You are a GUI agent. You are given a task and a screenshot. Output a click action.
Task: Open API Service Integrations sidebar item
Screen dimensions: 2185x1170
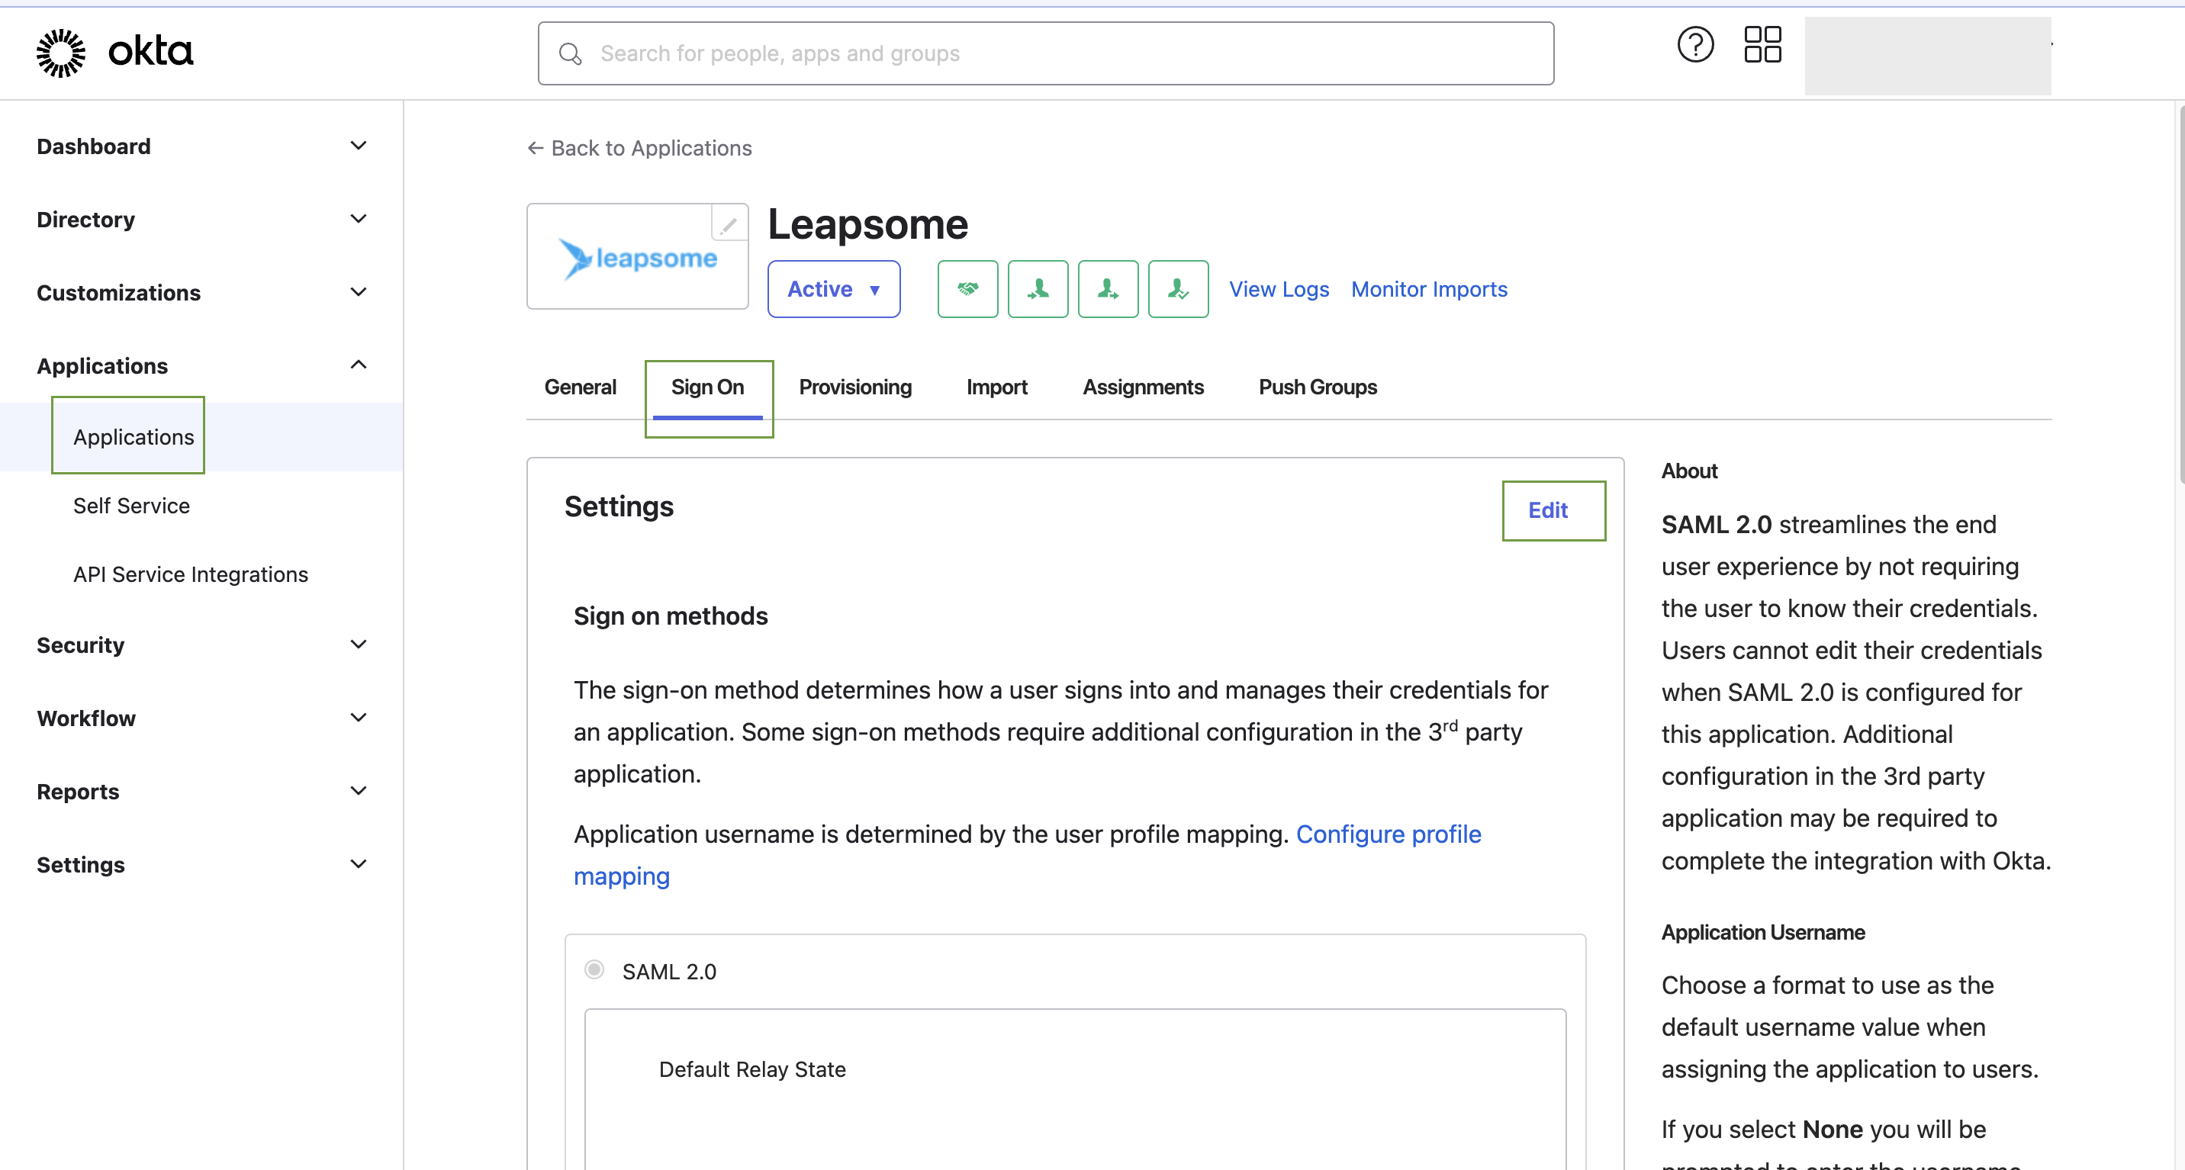click(190, 574)
